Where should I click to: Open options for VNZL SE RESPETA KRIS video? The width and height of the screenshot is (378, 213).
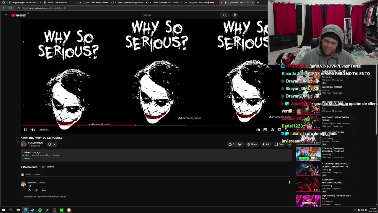pos(354,133)
